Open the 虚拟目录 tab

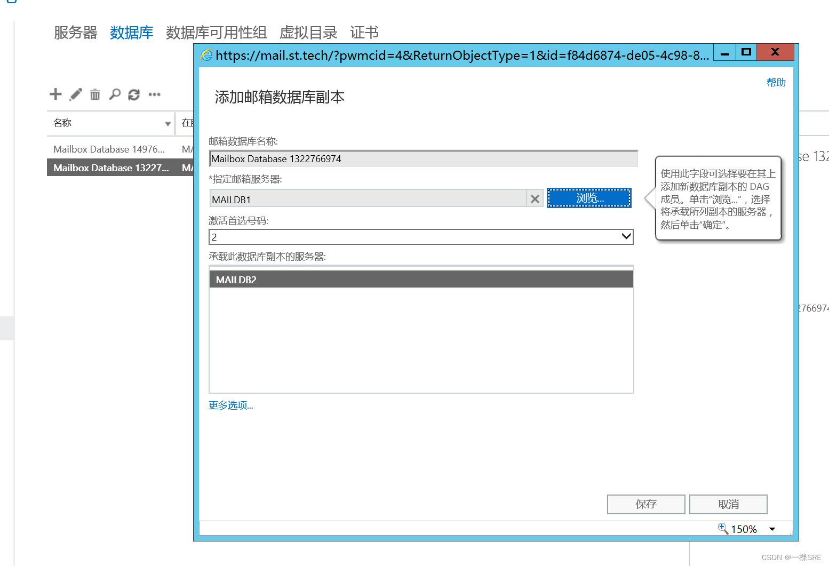coord(308,33)
